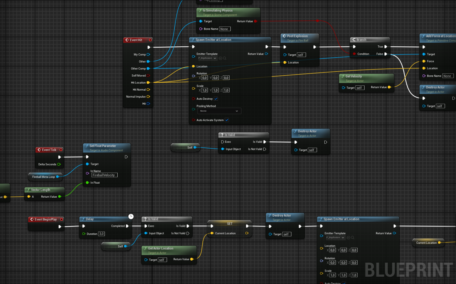Select the Branch node by its title
Screen dimensions: 456x284
point(361,40)
